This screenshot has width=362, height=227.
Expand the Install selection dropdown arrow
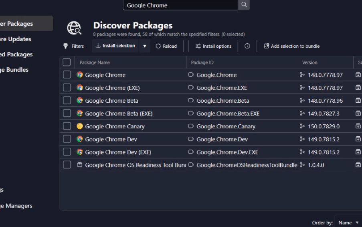[145, 46]
